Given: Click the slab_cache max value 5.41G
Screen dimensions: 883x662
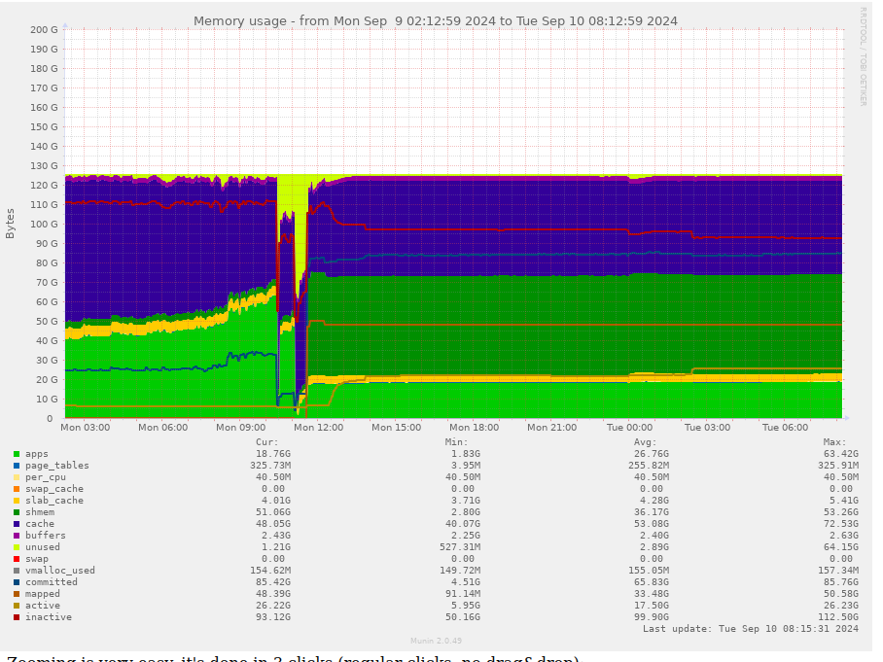Looking at the screenshot, I should (x=843, y=501).
